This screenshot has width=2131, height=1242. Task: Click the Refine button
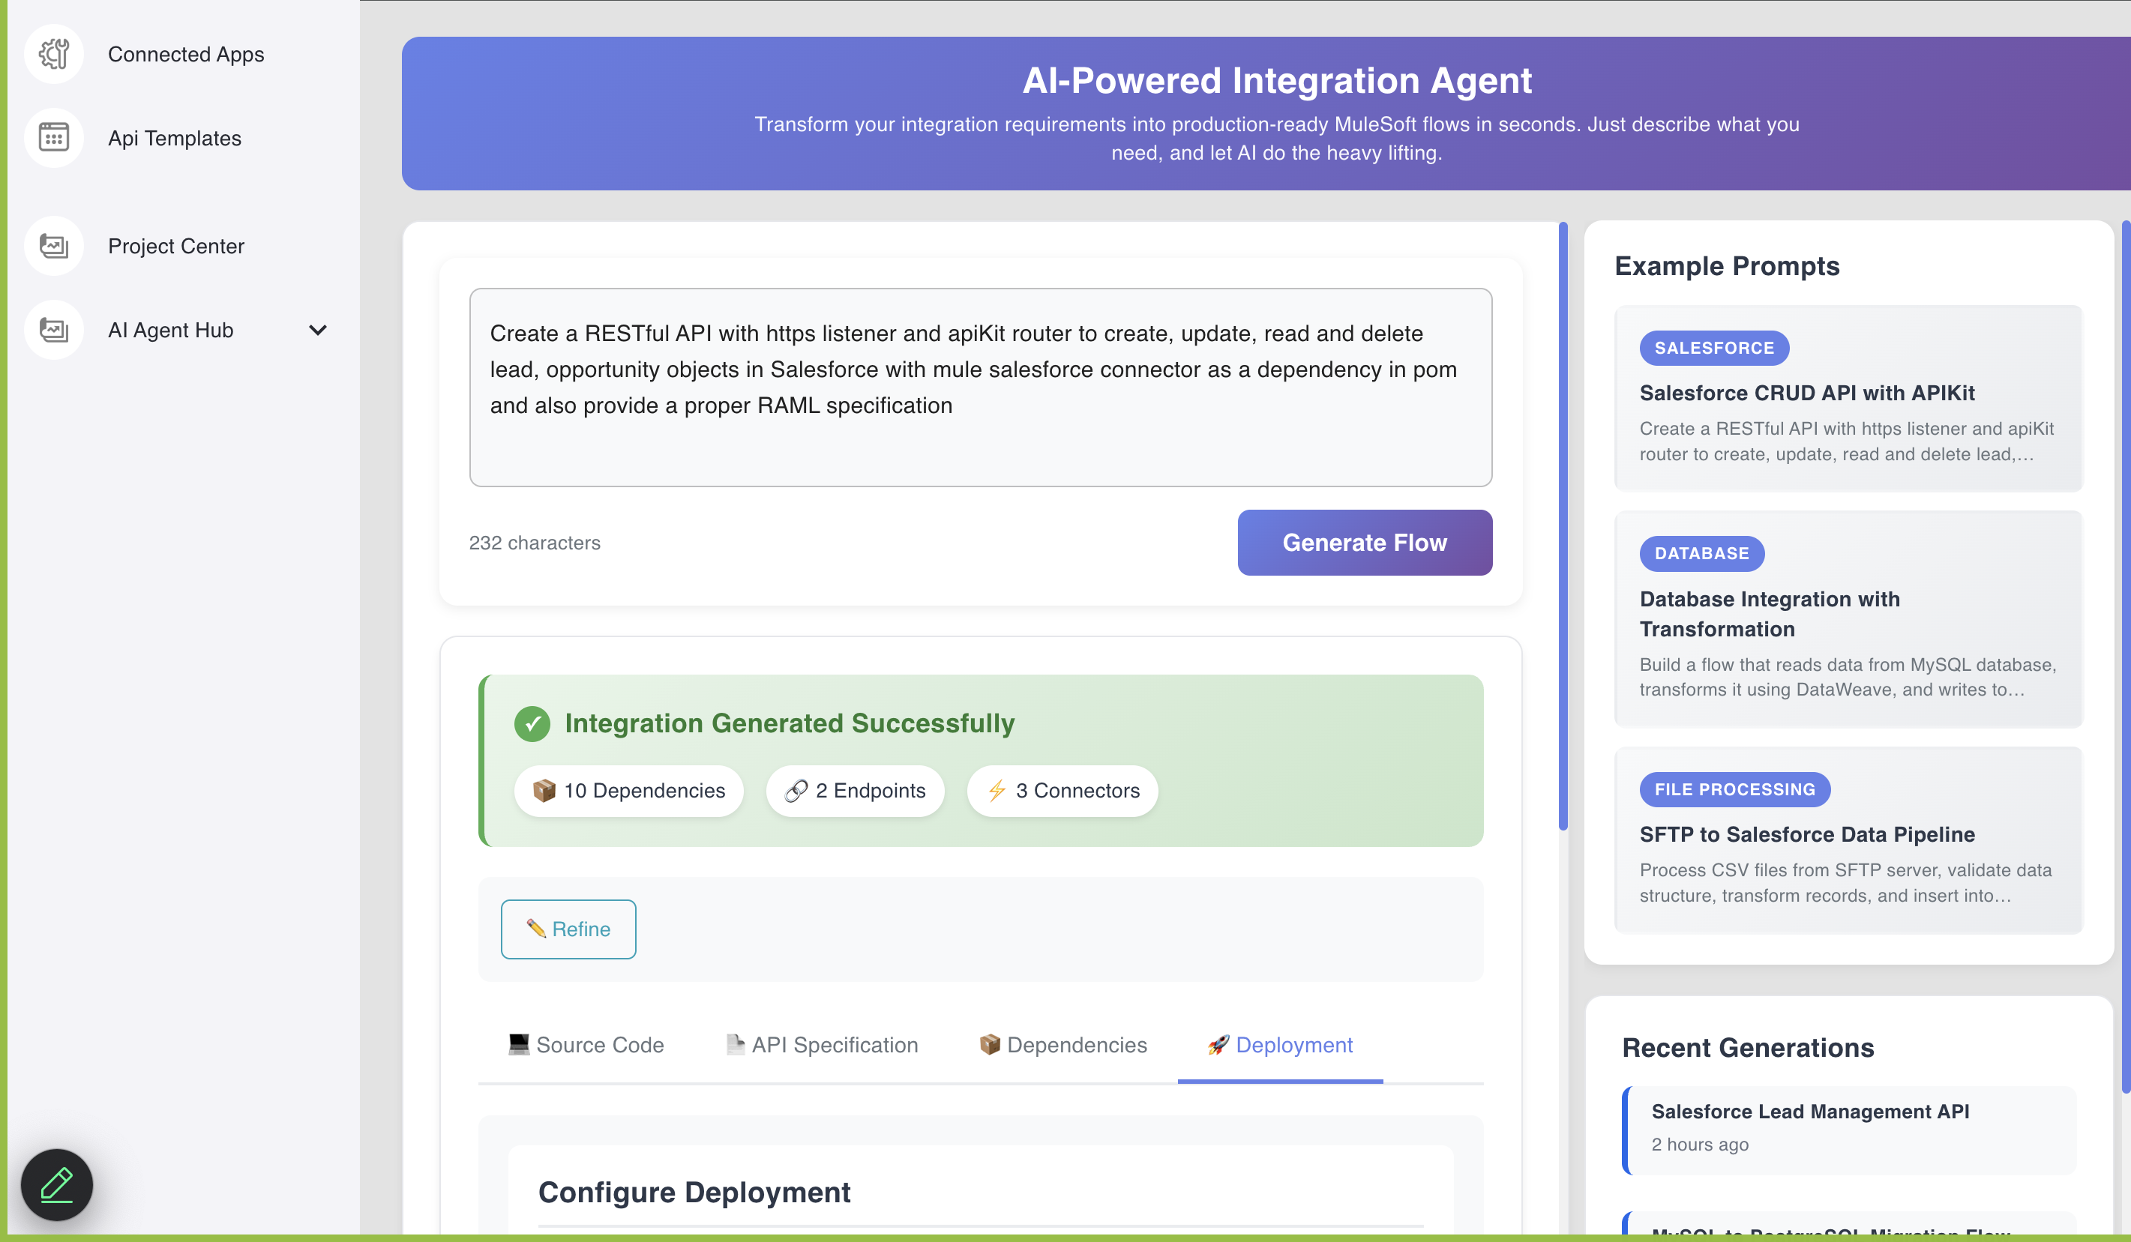click(x=568, y=929)
